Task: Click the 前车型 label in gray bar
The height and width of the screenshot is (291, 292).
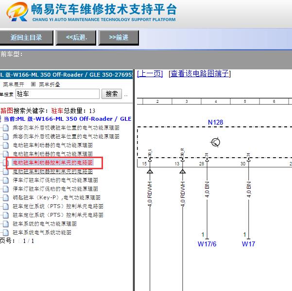Action: pos(11,54)
